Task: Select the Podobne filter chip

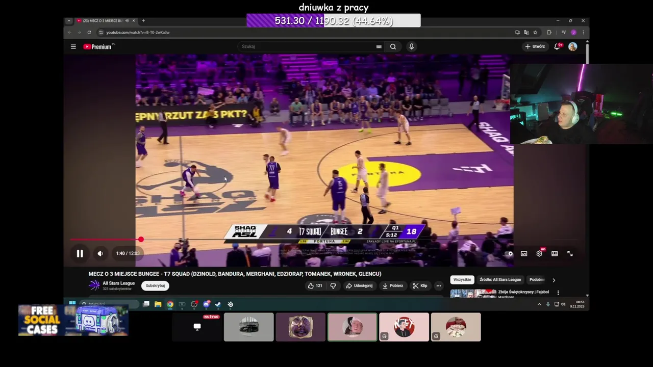Action: tap(537, 279)
